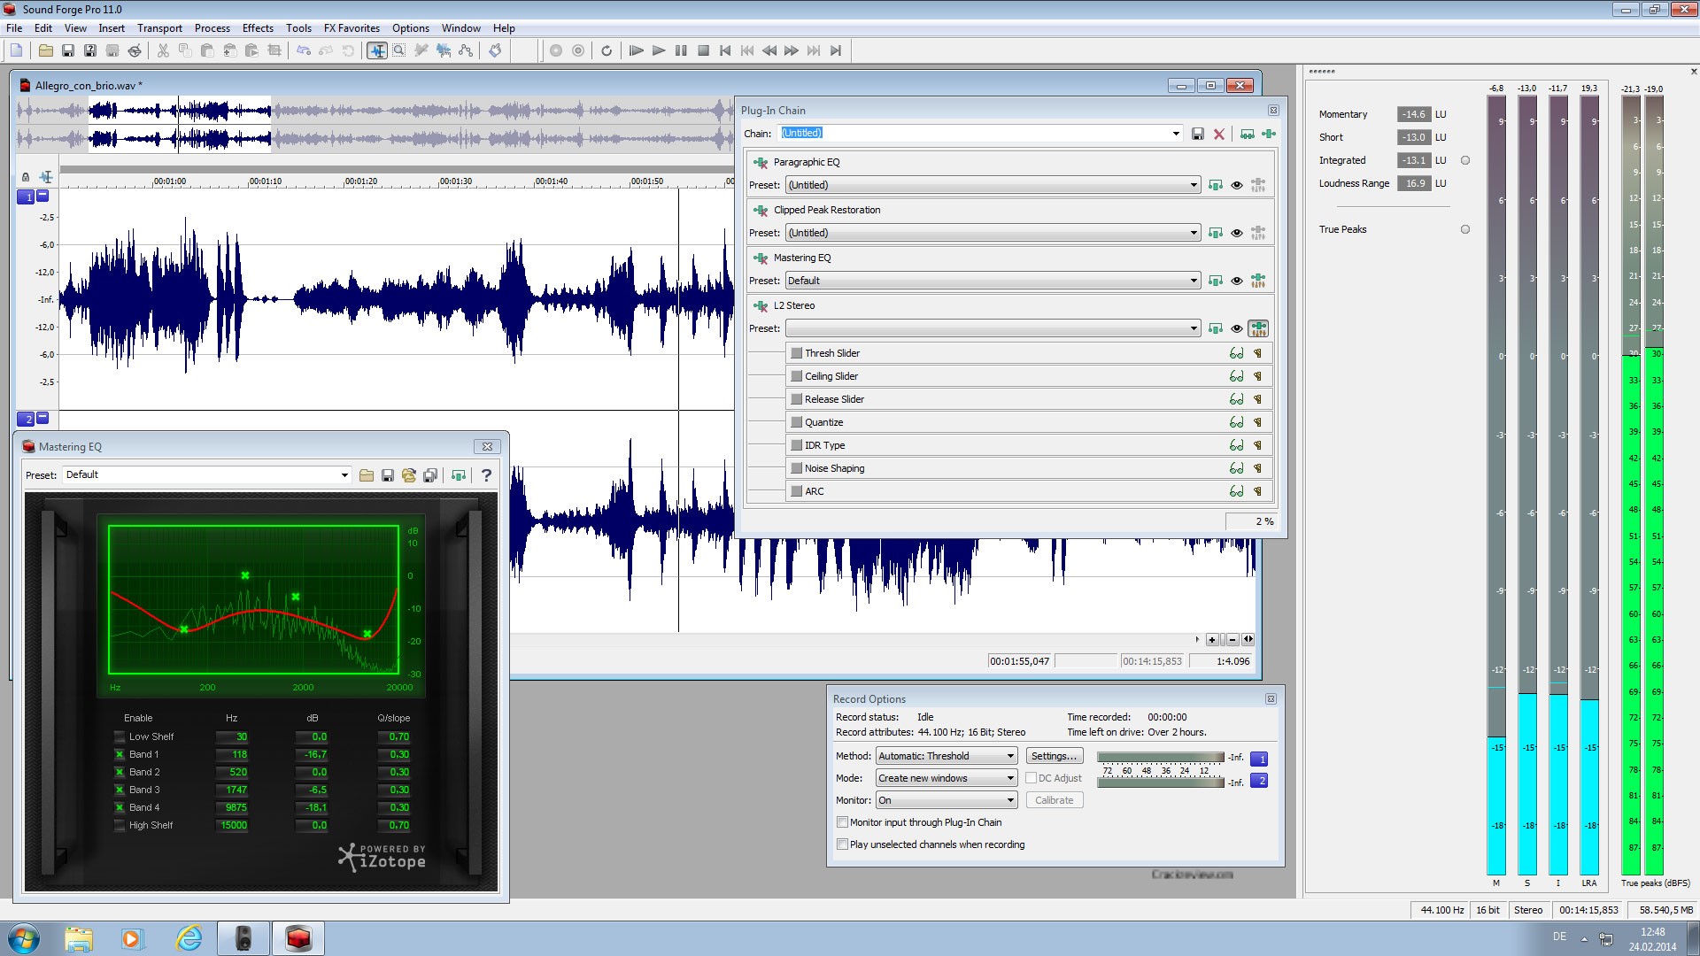This screenshot has height=956, width=1700.
Task: Click the Calibrate button in Record Options
Action: pyautogui.click(x=1053, y=799)
